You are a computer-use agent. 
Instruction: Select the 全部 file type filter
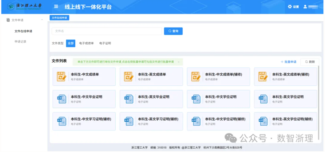71,43
